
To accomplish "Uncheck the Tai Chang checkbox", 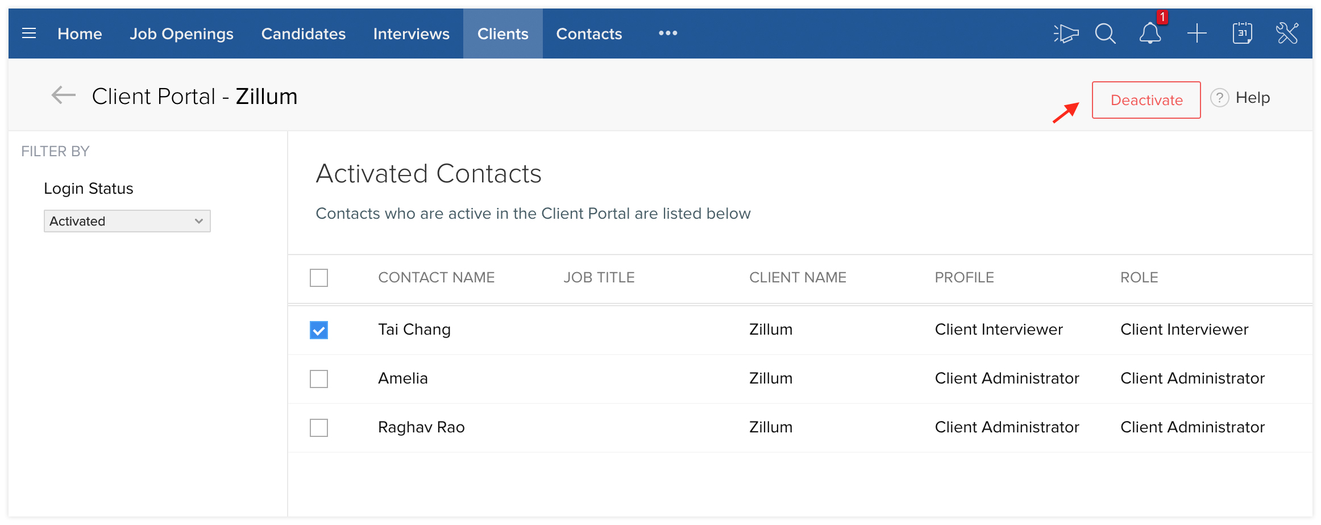I will pos(319,330).
